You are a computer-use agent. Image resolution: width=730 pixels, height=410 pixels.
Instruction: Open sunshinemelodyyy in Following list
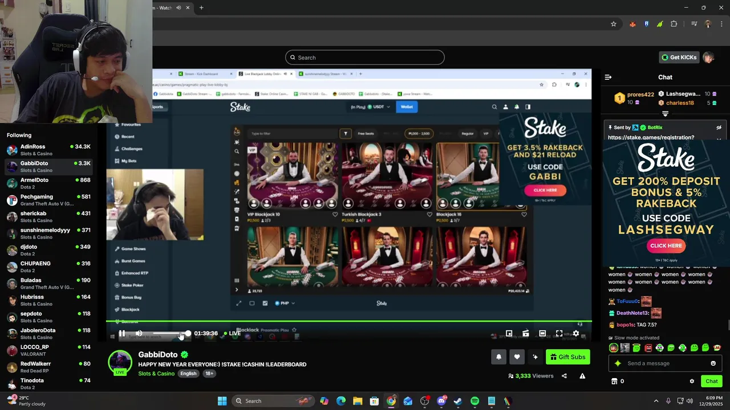48,233
